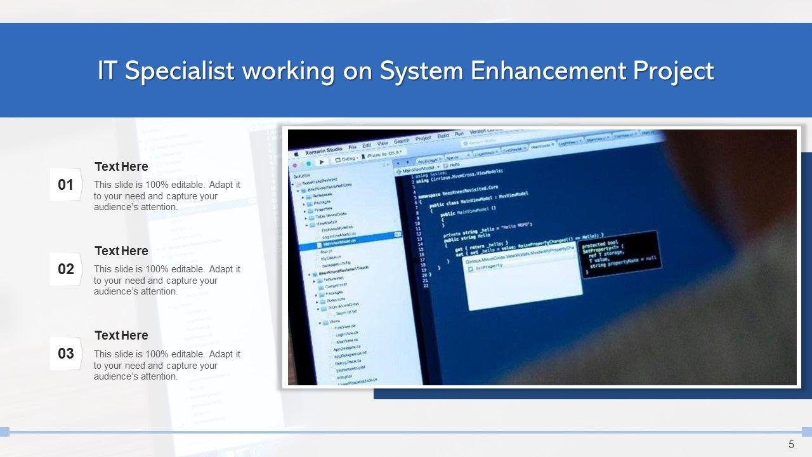Screen dimensions: 812x457
Task: Click the slide title about System Enhancement Project
Action: pyautogui.click(x=406, y=71)
